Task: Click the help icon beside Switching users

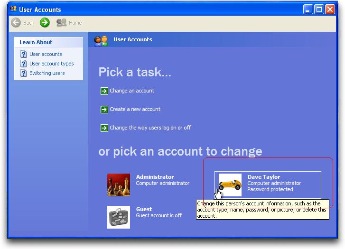Action: tap(23, 74)
